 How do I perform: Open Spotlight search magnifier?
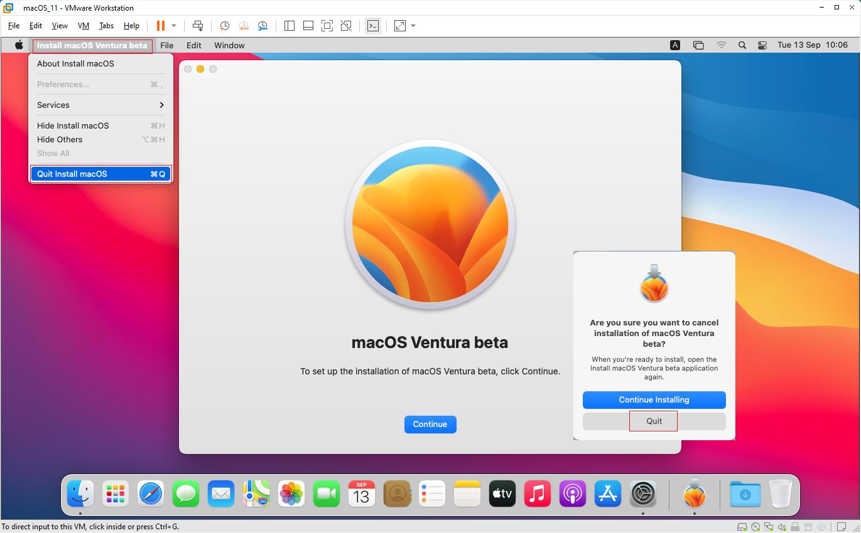[x=742, y=45]
